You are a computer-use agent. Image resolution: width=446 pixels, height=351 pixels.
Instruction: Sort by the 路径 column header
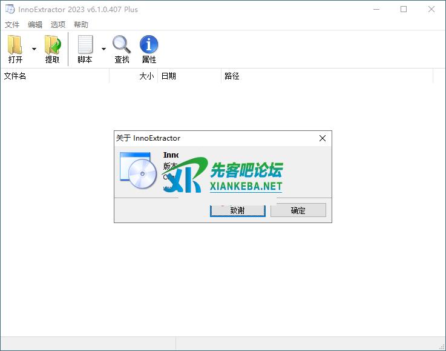pos(327,76)
